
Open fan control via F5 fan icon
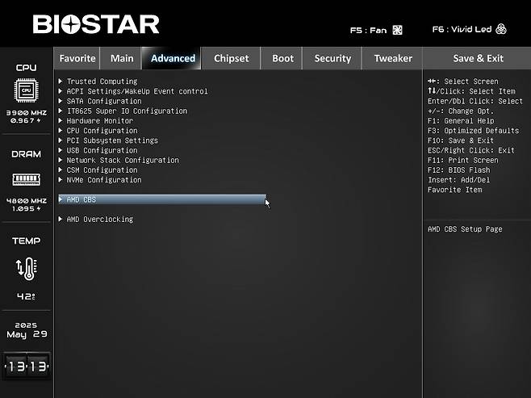click(x=397, y=30)
